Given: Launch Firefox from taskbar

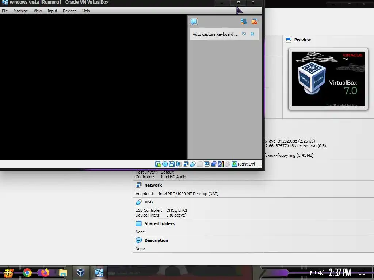Looking at the screenshot, I should (45, 273).
